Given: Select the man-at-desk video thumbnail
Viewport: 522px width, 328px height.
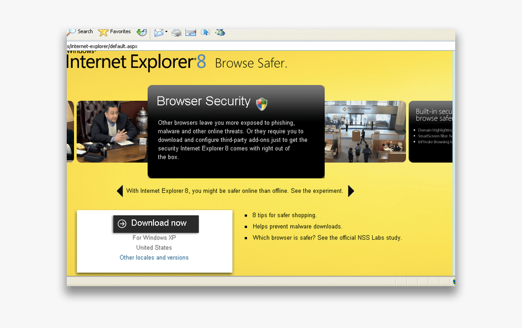Looking at the screenshot, I should click(112, 132).
